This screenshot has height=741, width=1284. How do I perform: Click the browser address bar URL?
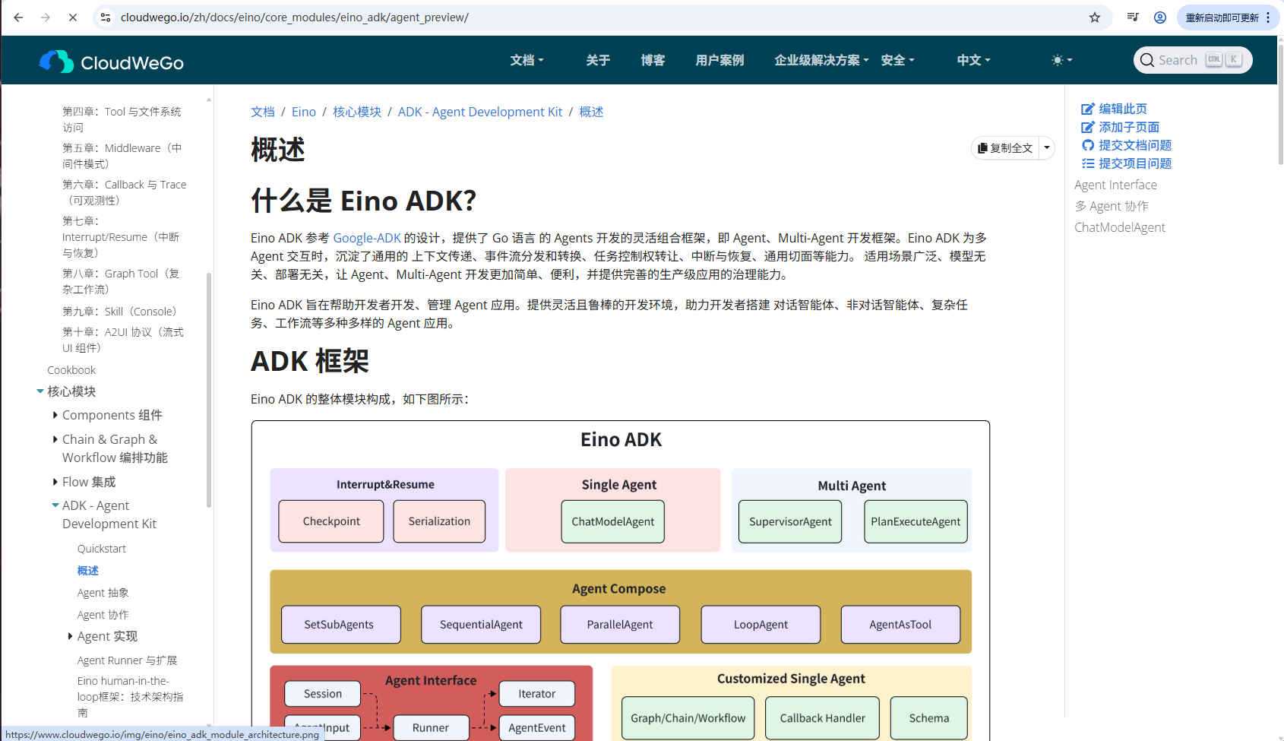click(295, 17)
